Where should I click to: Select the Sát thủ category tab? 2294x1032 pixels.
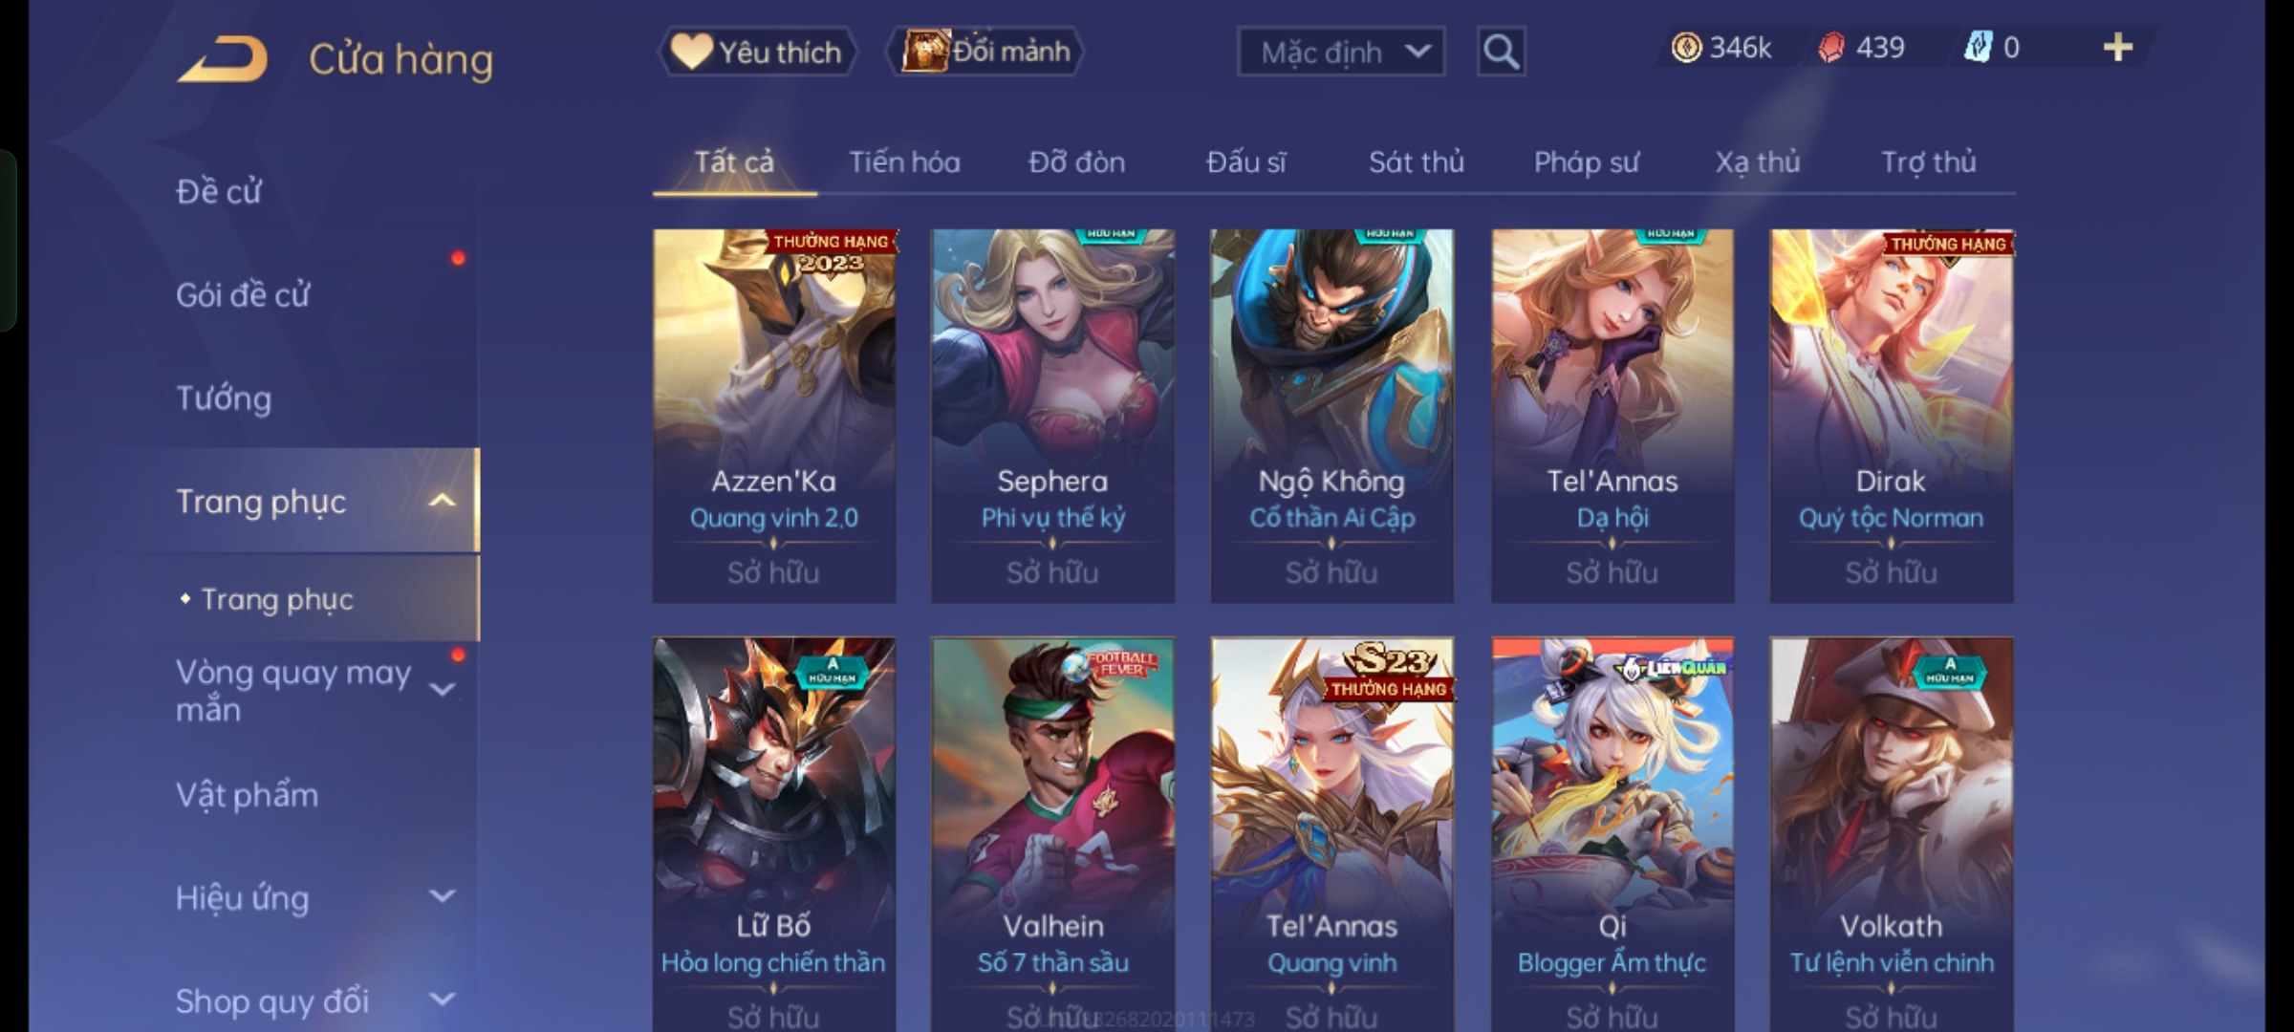point(1416,162)
